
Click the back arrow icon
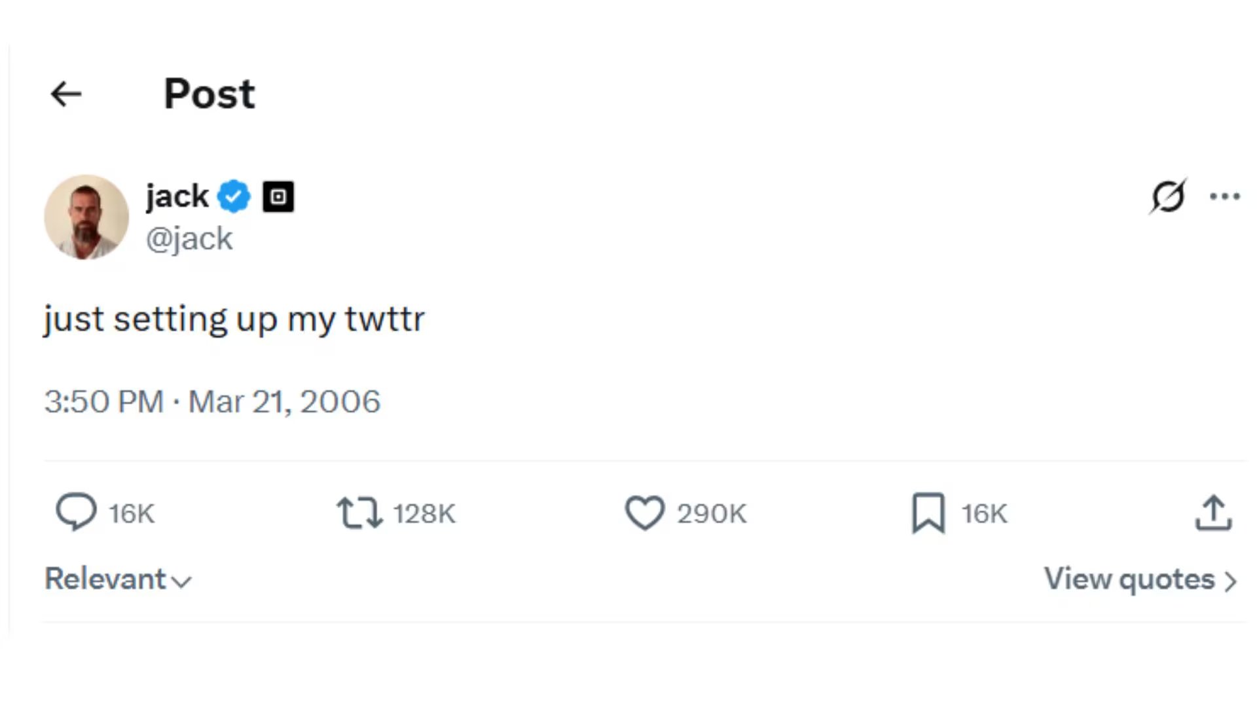66,94
